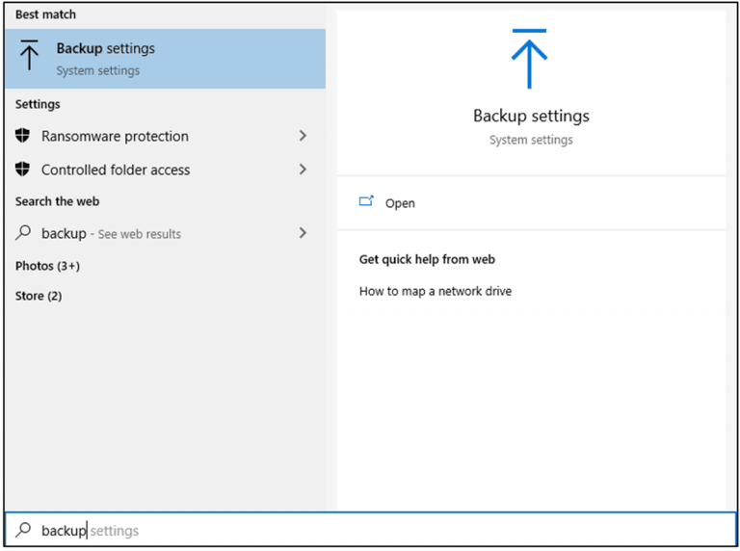Click the large Backup settings arrow icon in preview

tap(529, 60)
